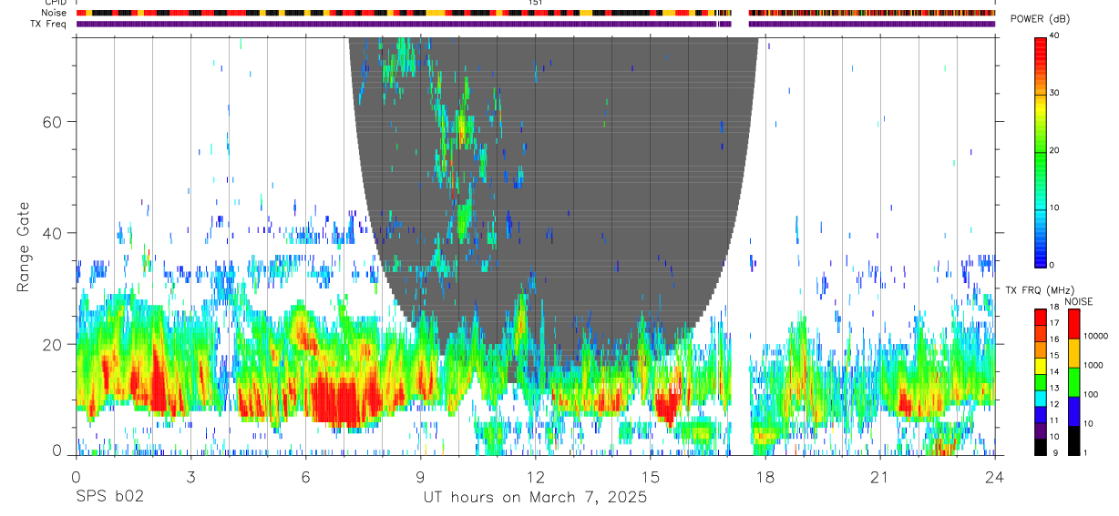Click the NOISE legend title
The width and height of the screenshot is (1119, 516).
tap(1079, 301)
